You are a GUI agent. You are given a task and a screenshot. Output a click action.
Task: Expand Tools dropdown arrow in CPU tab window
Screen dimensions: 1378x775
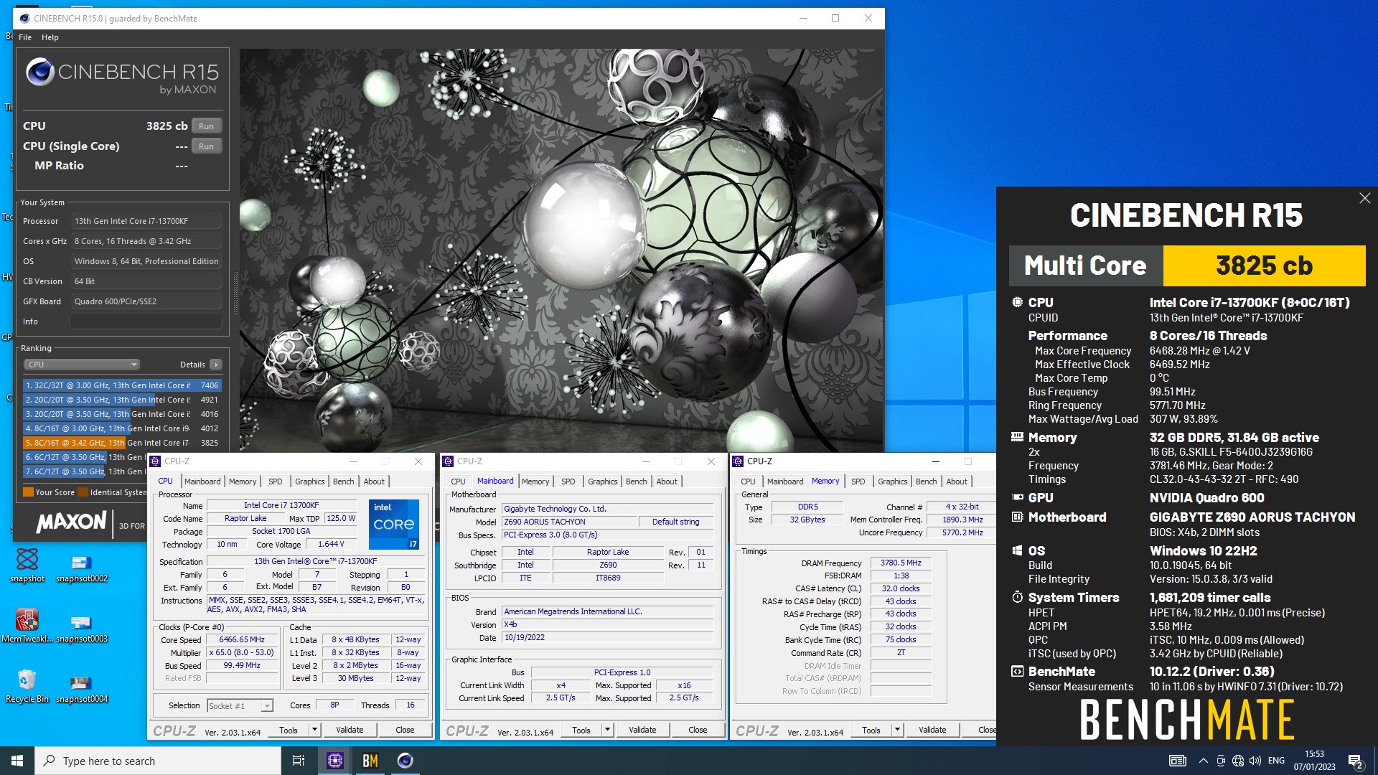pos(314,730)
